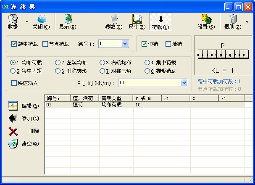Toggle the 跨中荷载 checkbox
This screenshot has height=185, width=255.
[x=14, y=44]
